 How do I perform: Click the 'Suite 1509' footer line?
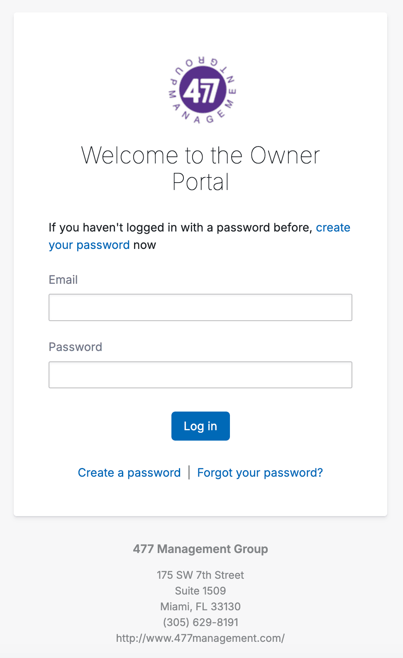point(200,591)
